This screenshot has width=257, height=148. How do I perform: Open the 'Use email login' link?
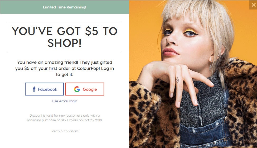click(x=64, y=101)
